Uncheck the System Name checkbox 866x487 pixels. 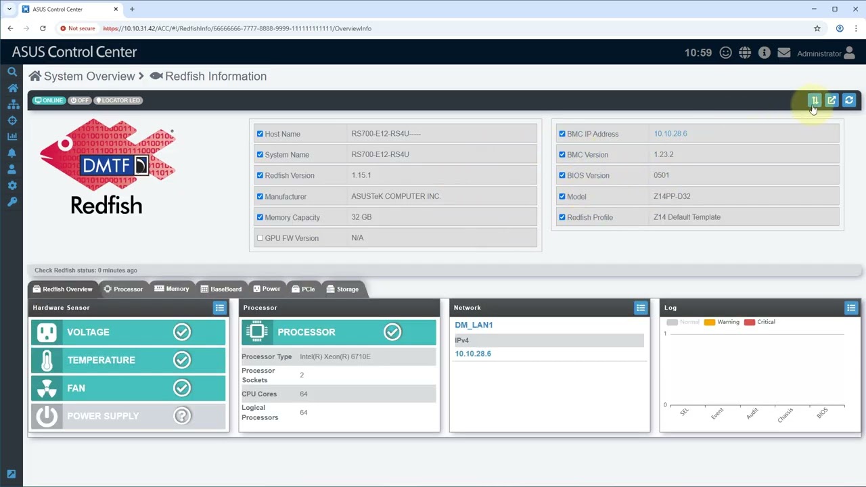click(x=260, y=154)
